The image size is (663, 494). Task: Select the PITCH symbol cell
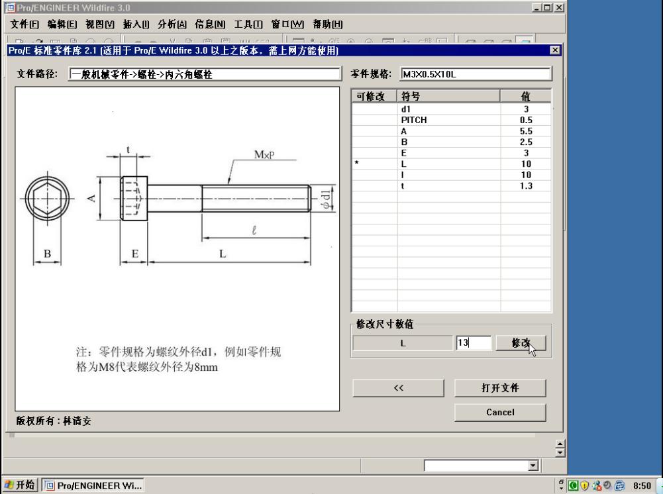coord(448,120)
